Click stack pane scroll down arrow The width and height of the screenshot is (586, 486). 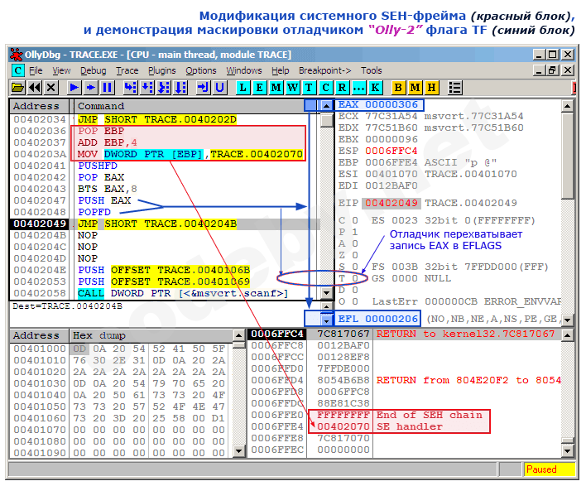(567, 451)
